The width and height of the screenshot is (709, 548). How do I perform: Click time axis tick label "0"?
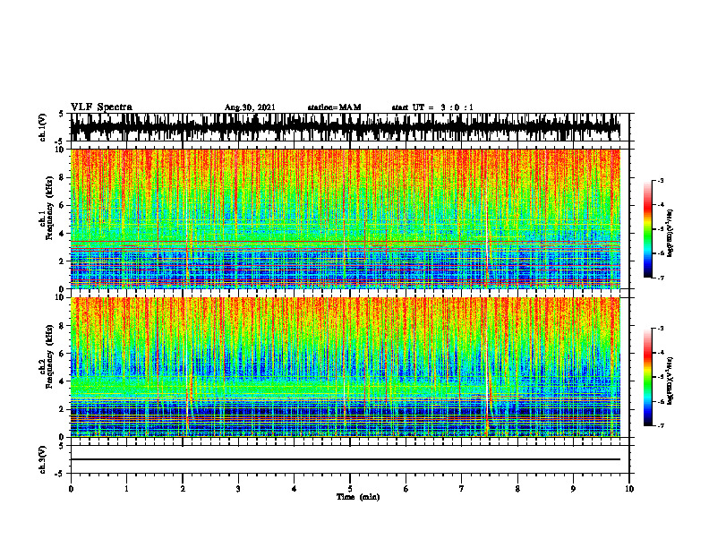click(71, 489)
